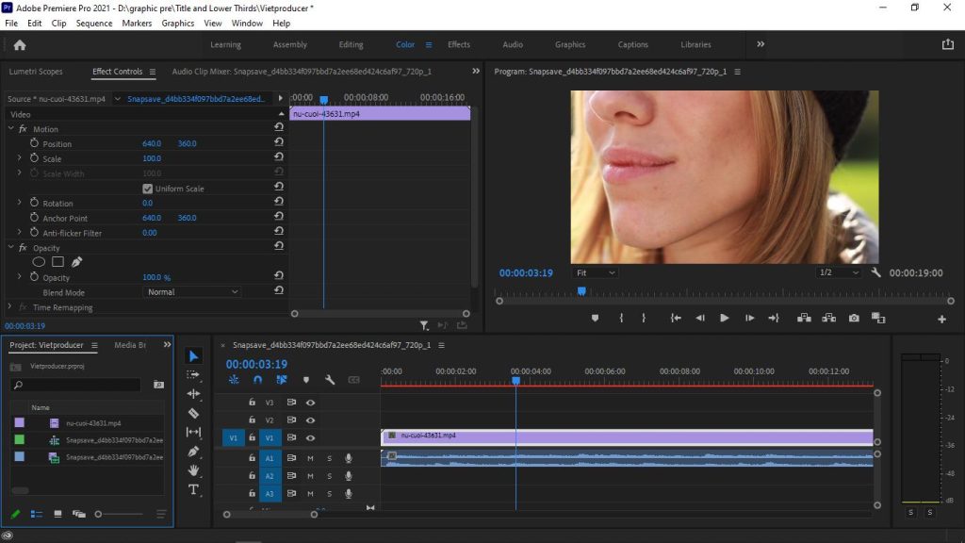Select the Razor tool
The height and width of the screenshot is (543, 965).
coord(194,413)
